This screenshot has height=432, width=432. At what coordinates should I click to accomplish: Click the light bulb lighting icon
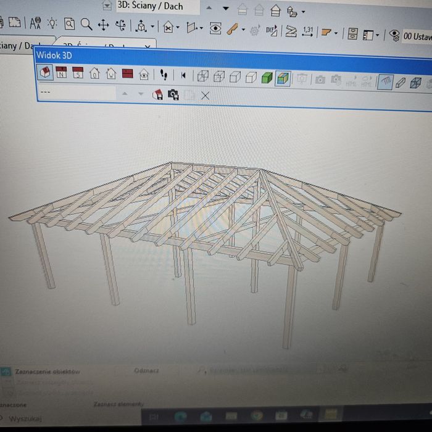click(x=52, y=23)
